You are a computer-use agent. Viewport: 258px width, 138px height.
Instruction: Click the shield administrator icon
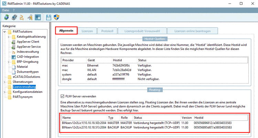56,17
